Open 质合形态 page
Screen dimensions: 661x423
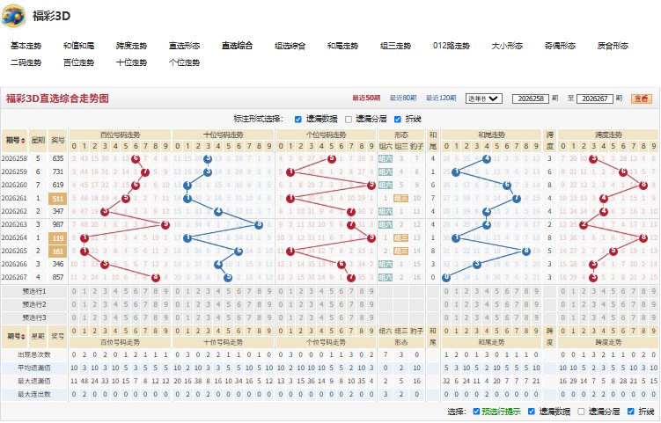[x=613, y=46]
